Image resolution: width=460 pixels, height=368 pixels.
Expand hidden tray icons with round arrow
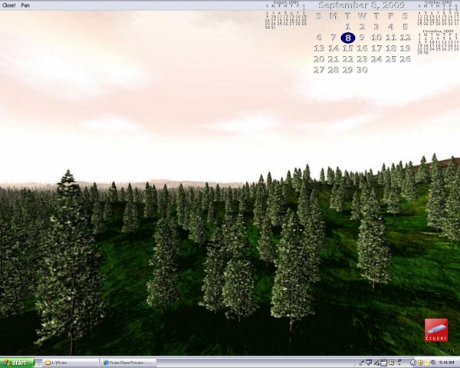coord(412,362)
